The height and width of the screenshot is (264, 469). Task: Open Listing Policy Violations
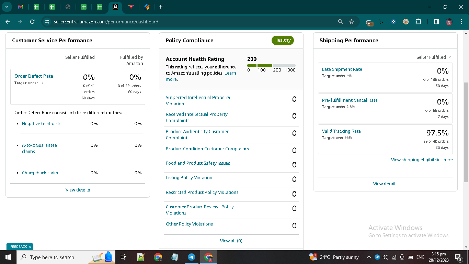[x=190, y=177]
